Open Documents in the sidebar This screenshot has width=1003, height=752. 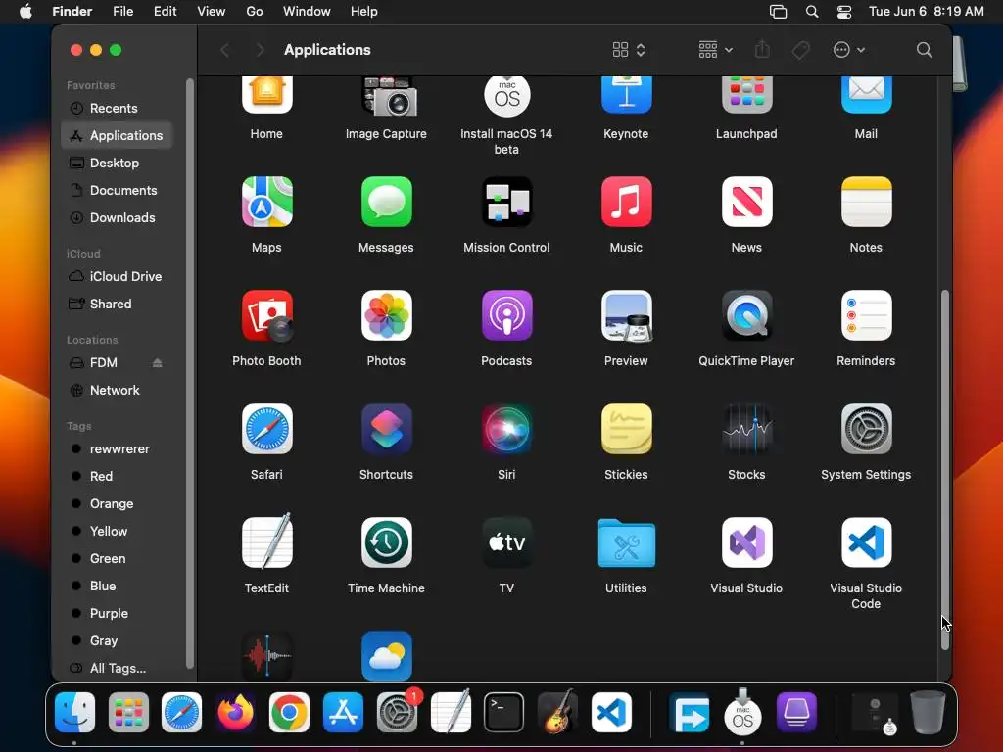(x=117, y=191)
